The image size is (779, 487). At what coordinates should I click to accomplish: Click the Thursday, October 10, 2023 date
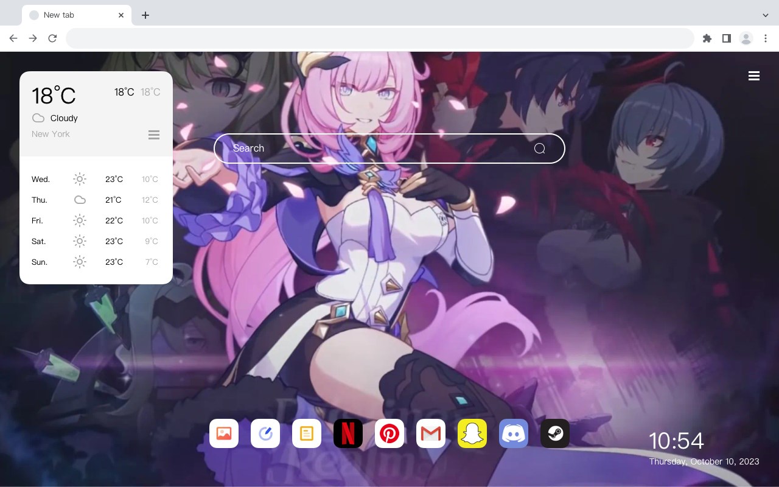coord(704,461)
